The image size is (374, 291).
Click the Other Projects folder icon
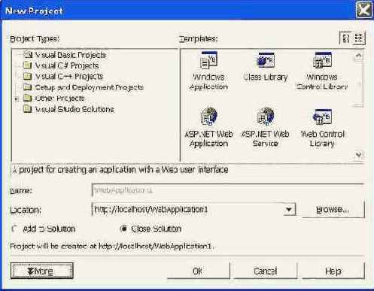[x=27, y=98]
